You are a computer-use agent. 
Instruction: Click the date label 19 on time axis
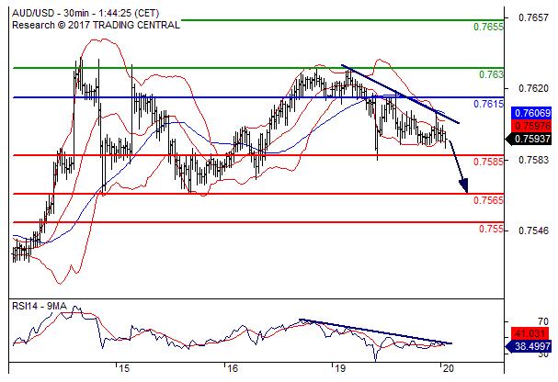tap(340, 368)
